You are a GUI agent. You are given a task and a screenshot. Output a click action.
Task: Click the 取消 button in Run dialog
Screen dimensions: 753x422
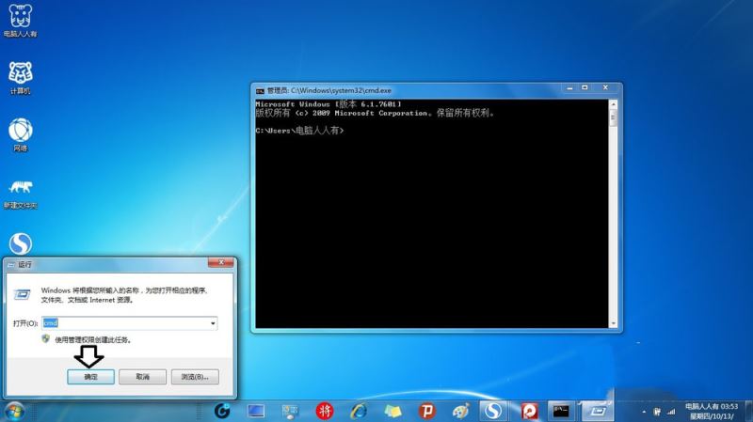(x=142, y=376)
